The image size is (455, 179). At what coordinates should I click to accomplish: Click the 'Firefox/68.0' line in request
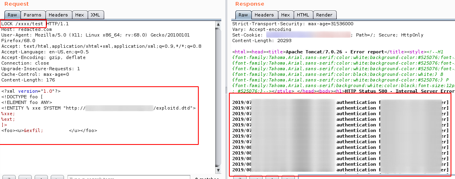click(x=18, y=41)
